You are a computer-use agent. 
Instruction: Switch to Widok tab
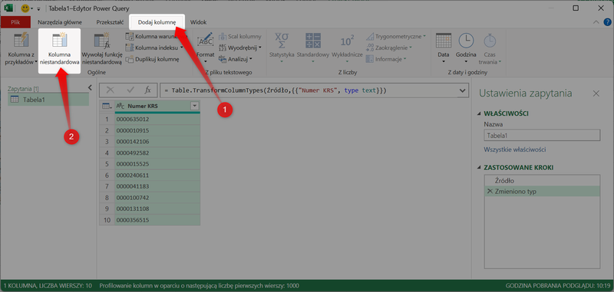click(198, 22)
